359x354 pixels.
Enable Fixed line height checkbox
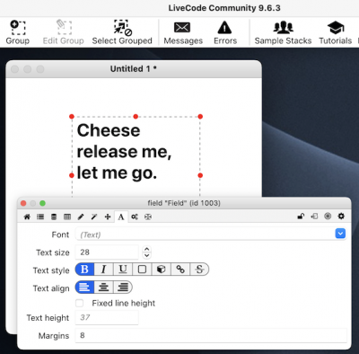coord(79,303)
